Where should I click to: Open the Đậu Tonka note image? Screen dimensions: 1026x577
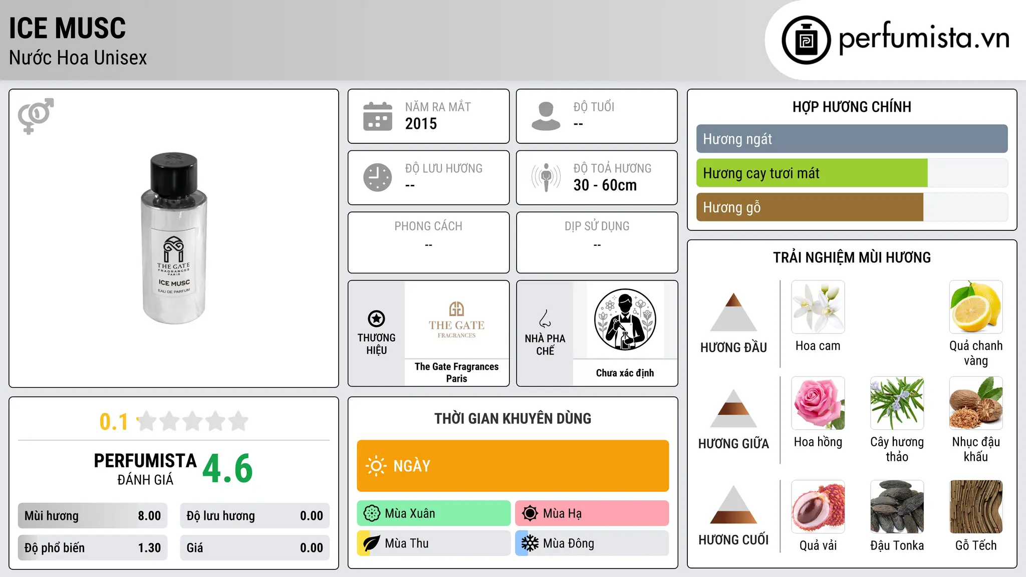pos(897,507)
